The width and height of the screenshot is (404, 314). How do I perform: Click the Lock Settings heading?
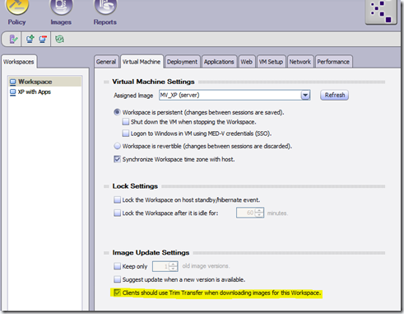(x=135, y=186)
